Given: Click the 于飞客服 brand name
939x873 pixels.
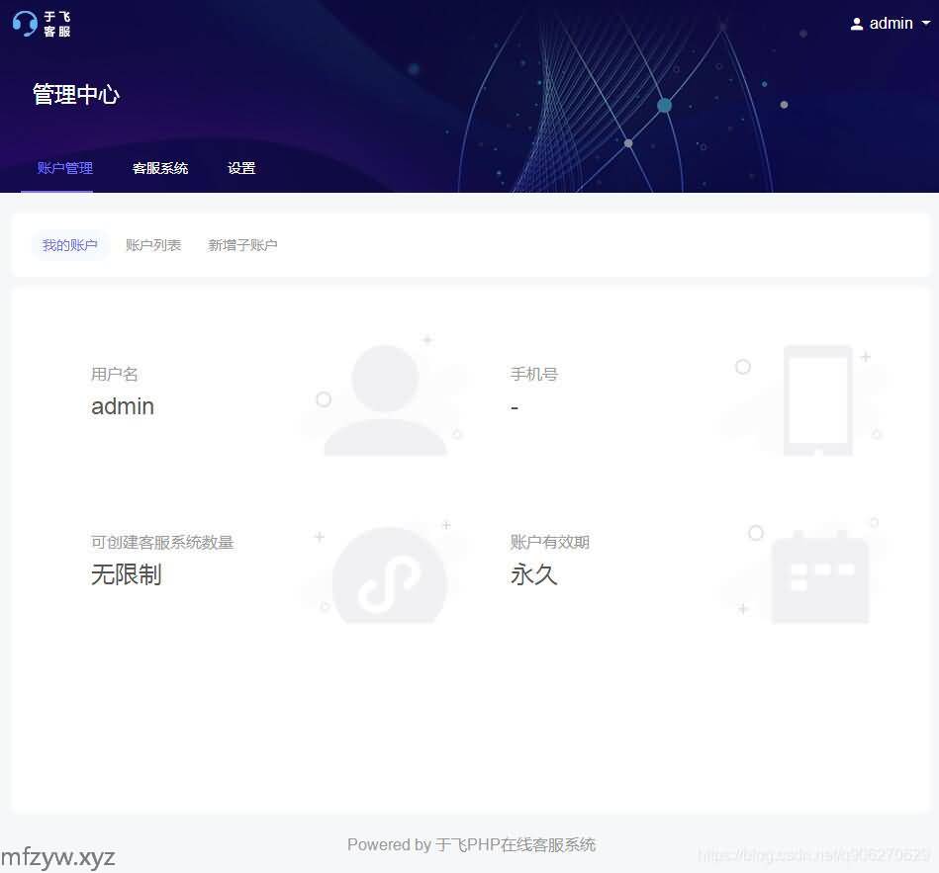Looking at the screenshot, I should 56,24.
